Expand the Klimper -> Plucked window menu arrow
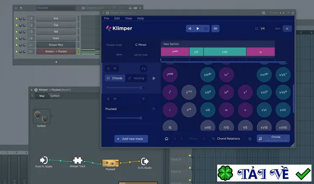Image resolution: width=314 pixels, height=184 pixels. [32, 90]
